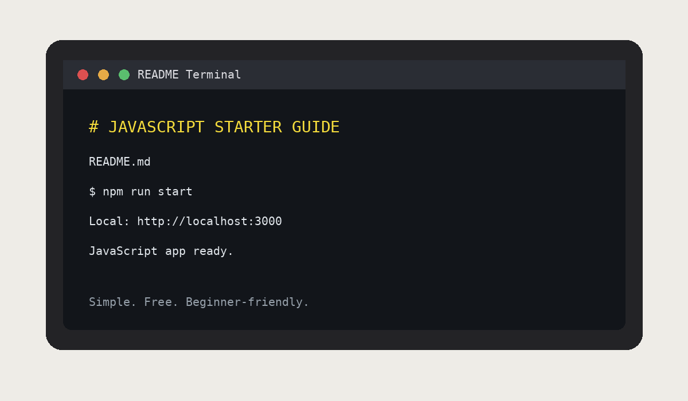Click the '$ npm run start' command line
This screenshot has height=401, width=688.
[x=140, y=191]
